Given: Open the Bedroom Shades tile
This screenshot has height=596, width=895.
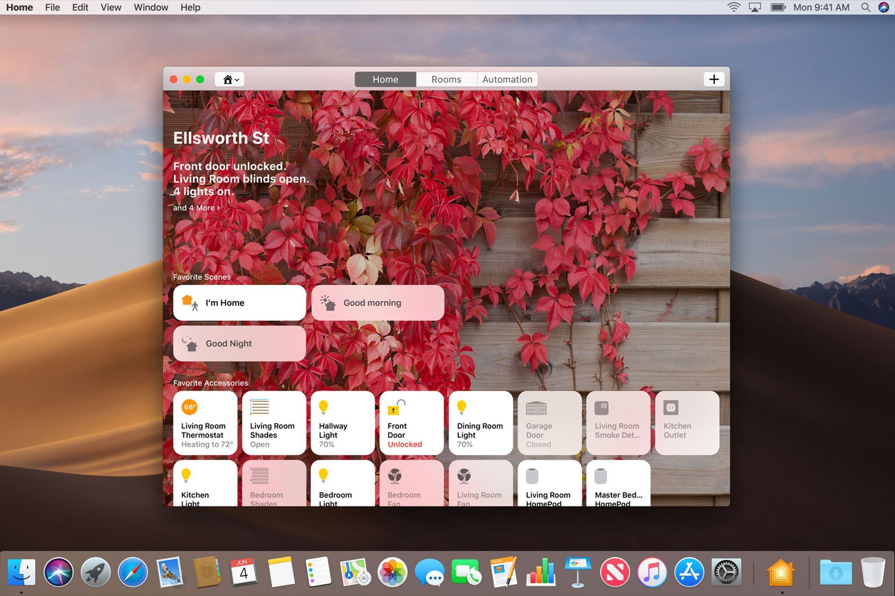Looking at the screenshot, I should coord(274,483).
